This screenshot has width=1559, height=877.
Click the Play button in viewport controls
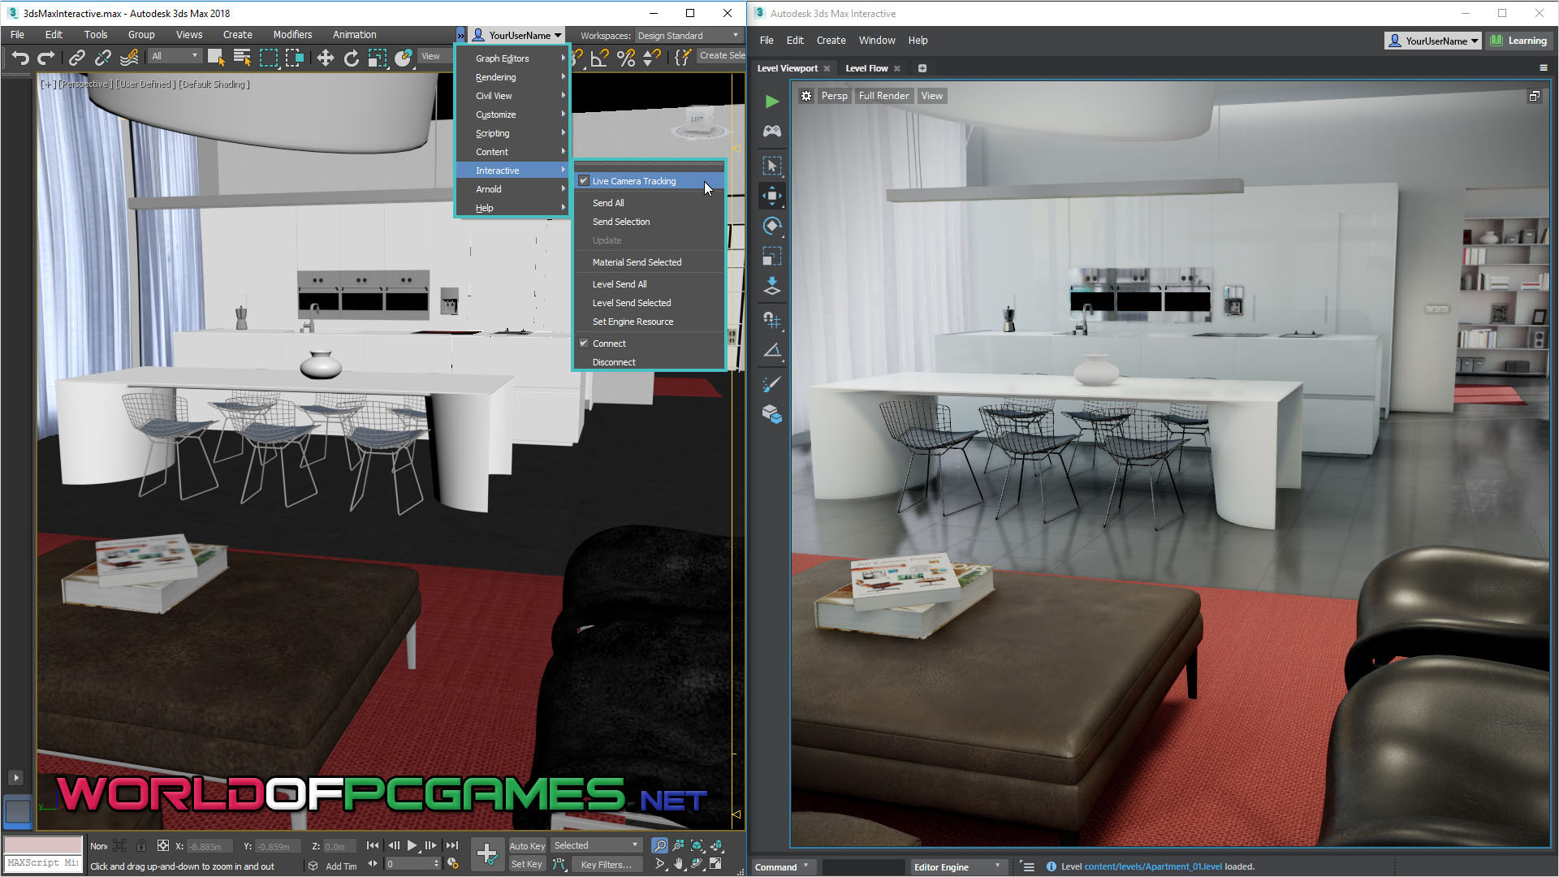pyautogui.click(x=773, y=101)
